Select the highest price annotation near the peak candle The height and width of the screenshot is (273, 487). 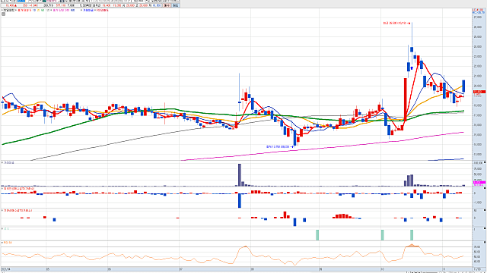coord(396,24)
